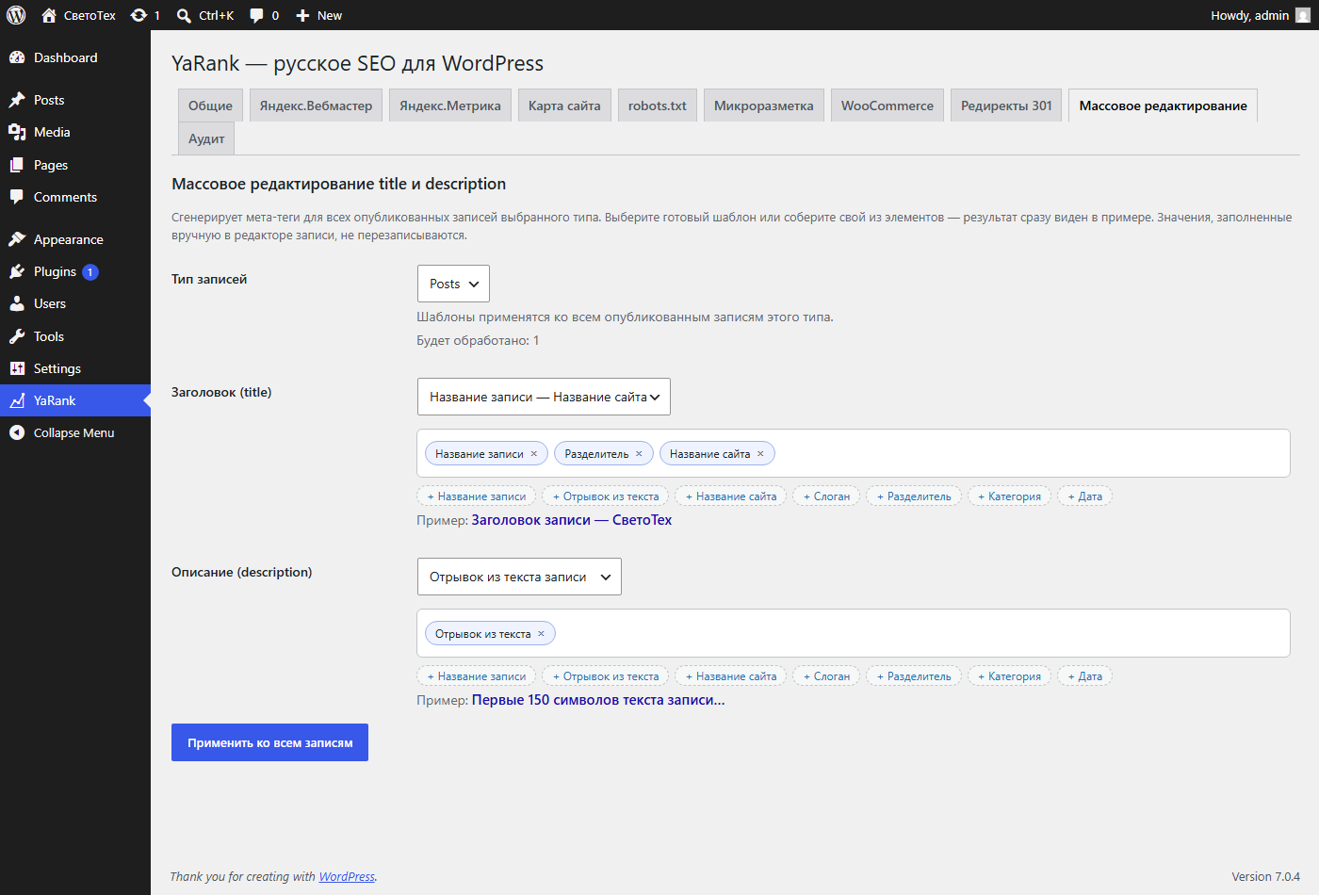Add '+ Слоган' to the description
The width and height of the screenshot is (1319, 895).
(x=826, y=675)
